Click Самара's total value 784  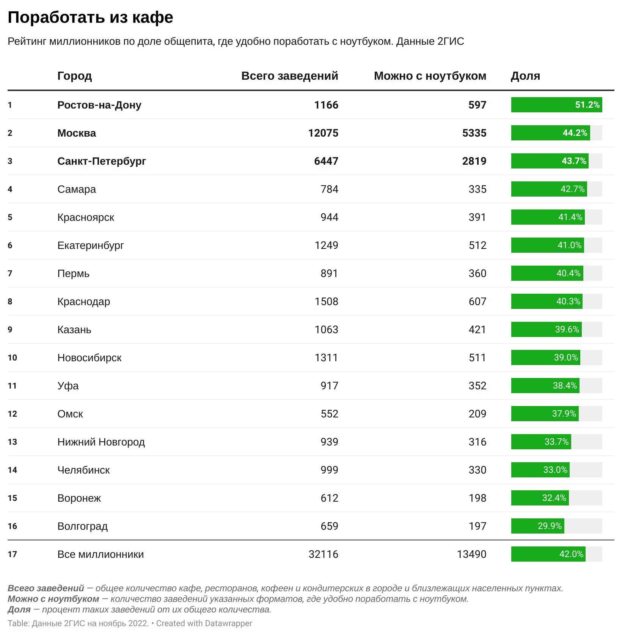[x=329, y=189]
